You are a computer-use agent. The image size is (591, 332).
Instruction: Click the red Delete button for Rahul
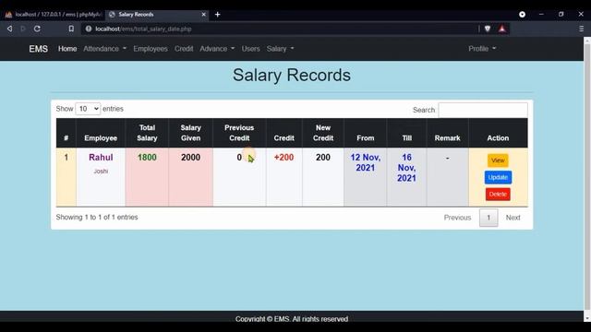[498, 195]
